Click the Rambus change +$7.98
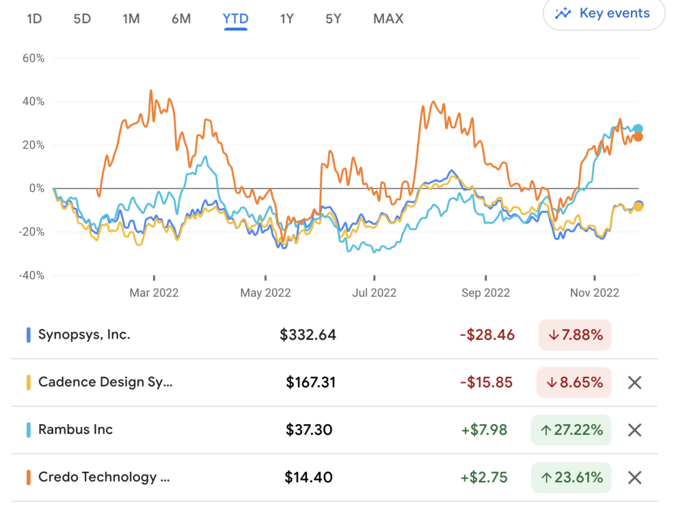The height and width of the screenshot is (511, 674). 484,430
